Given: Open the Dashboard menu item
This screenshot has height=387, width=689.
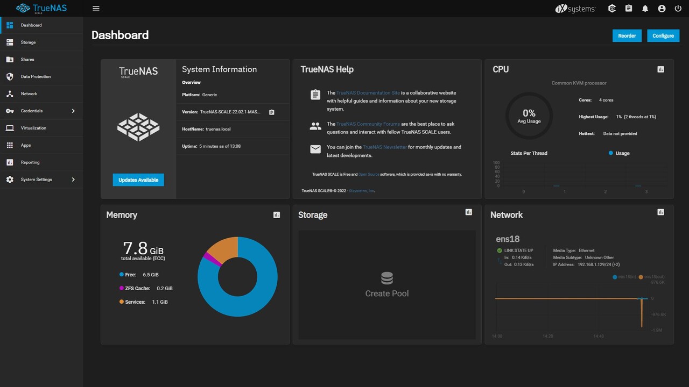Looking at the screenshot, I should [42, 25].
